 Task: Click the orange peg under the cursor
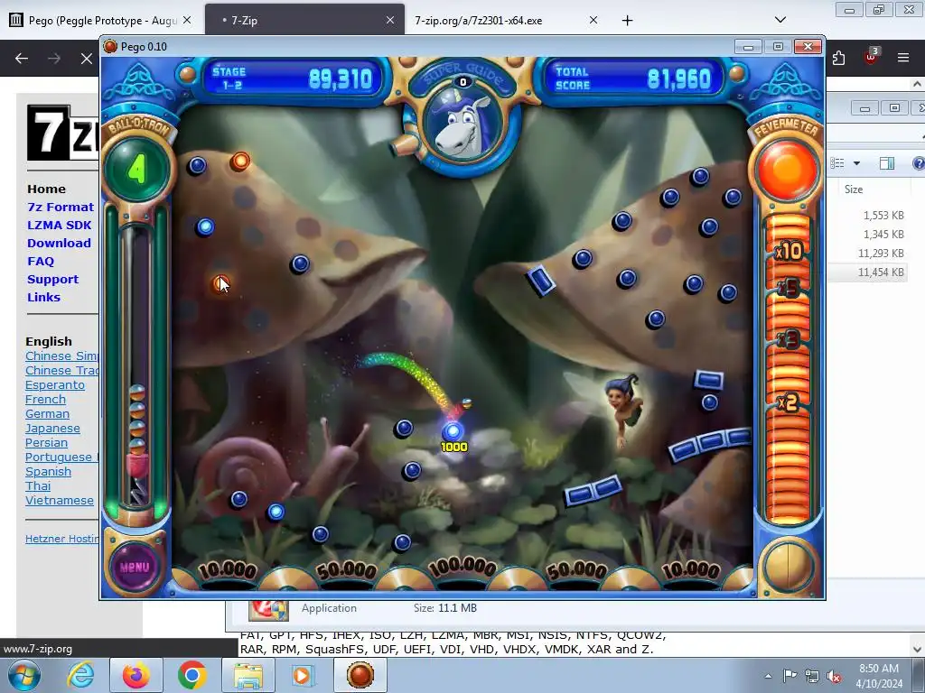220,284
